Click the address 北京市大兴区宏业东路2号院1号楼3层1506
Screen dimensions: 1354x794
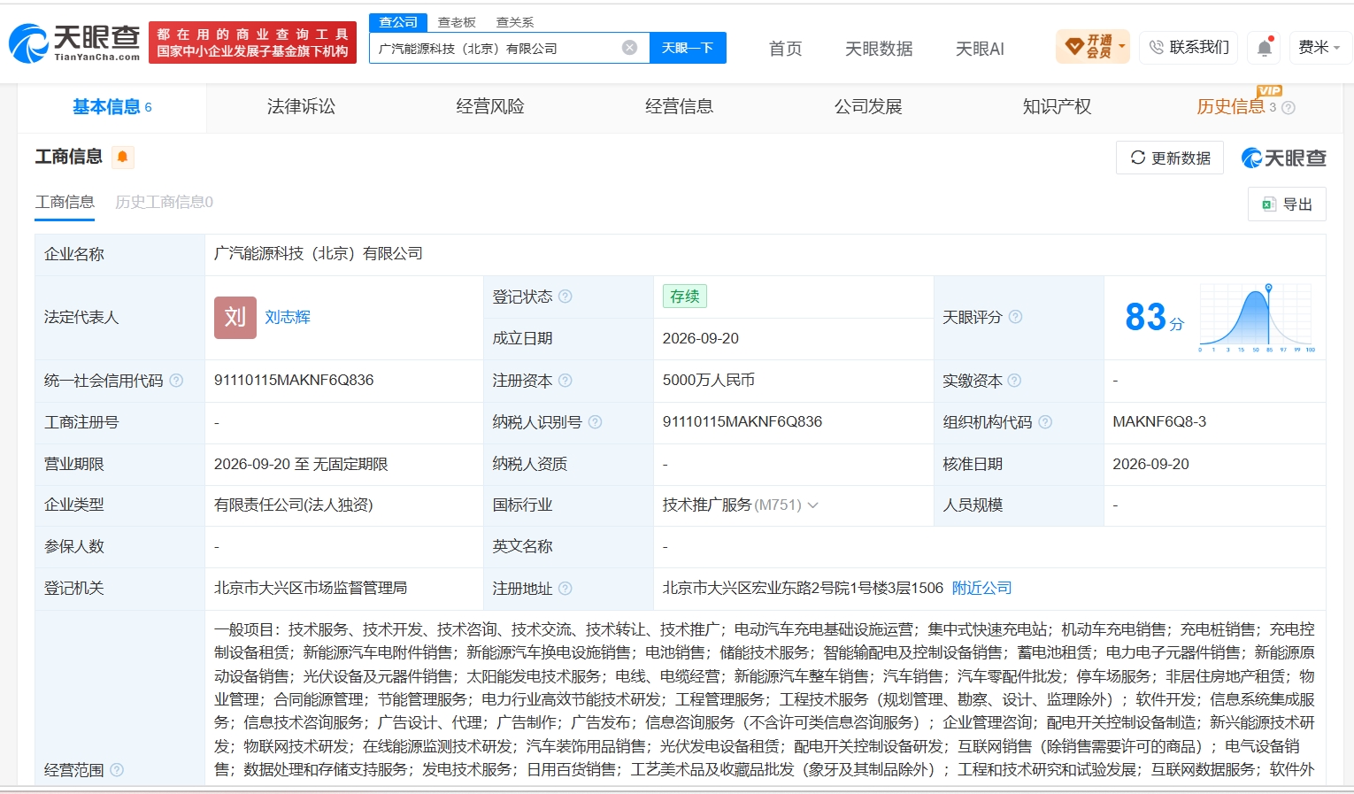point(803,589)
